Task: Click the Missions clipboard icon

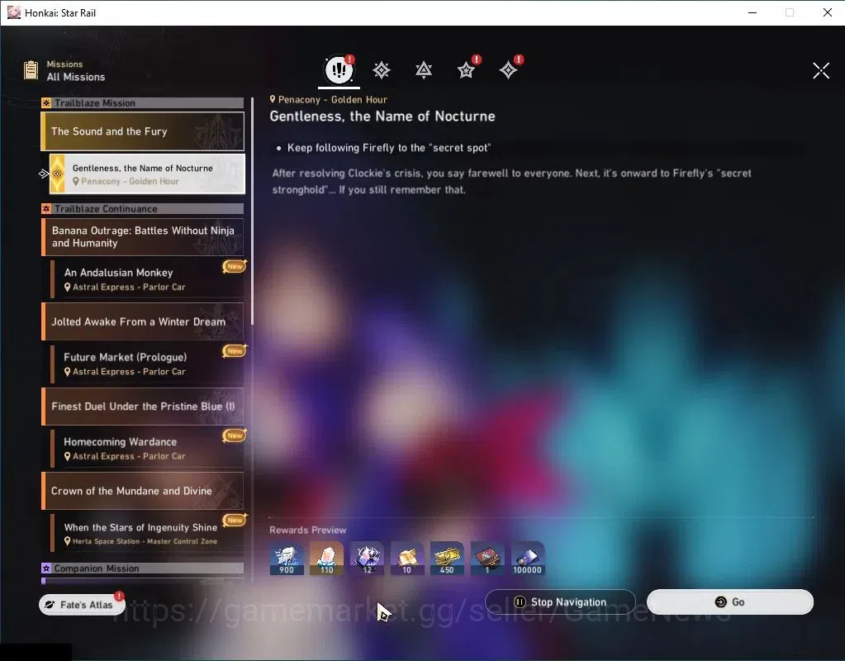Action: tap(31, 70)
